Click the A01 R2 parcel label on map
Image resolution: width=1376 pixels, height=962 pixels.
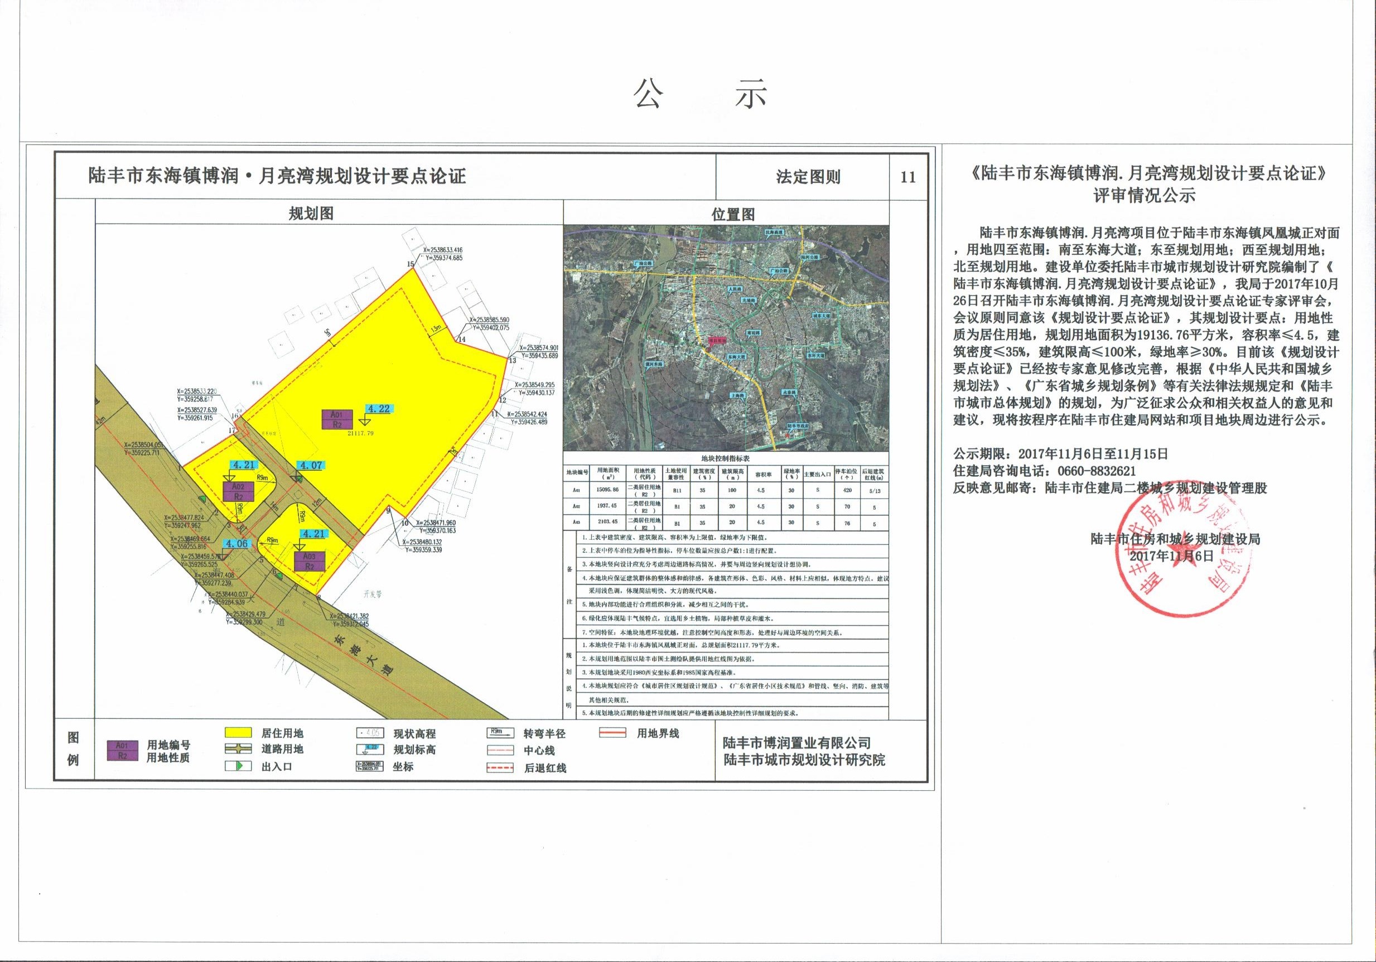click(x=337, y=419)
